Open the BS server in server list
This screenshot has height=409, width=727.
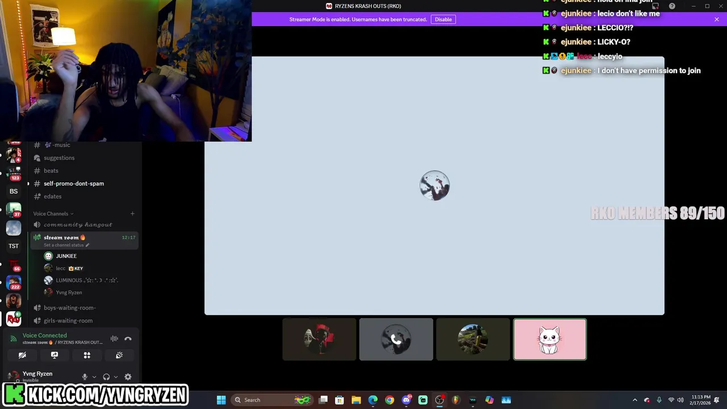(x=14, y=191)
